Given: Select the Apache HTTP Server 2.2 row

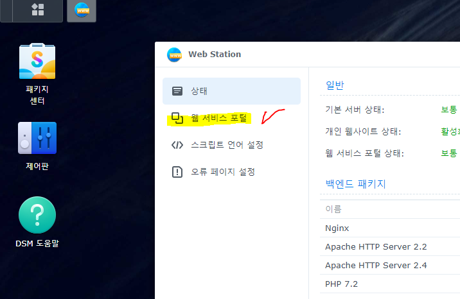Looking at the screenshot, I should (x=390, y=247).
